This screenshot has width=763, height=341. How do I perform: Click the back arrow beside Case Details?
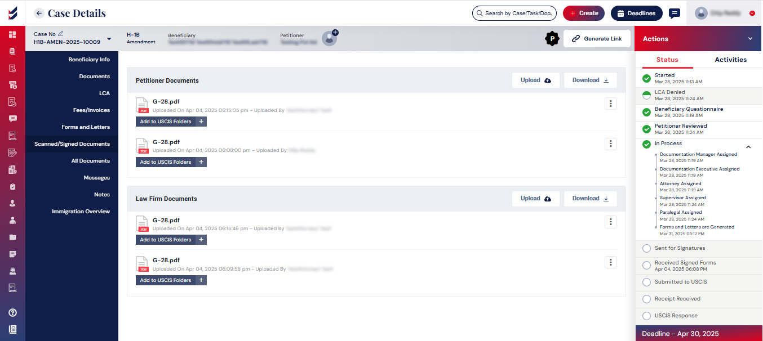click(39, 13)
